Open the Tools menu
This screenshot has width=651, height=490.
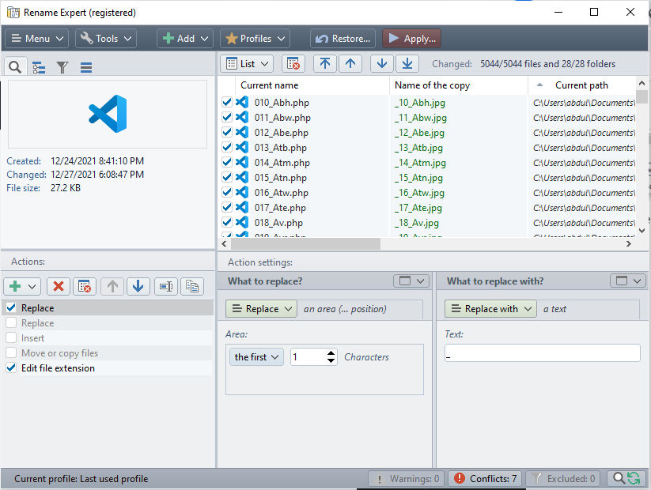click(106, 39)
